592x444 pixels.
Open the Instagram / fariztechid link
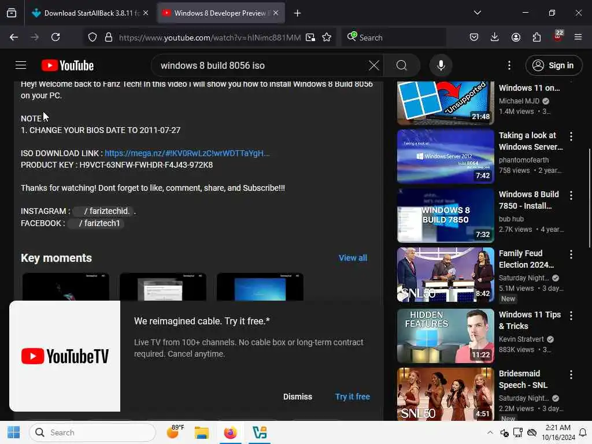click(102, 211)
